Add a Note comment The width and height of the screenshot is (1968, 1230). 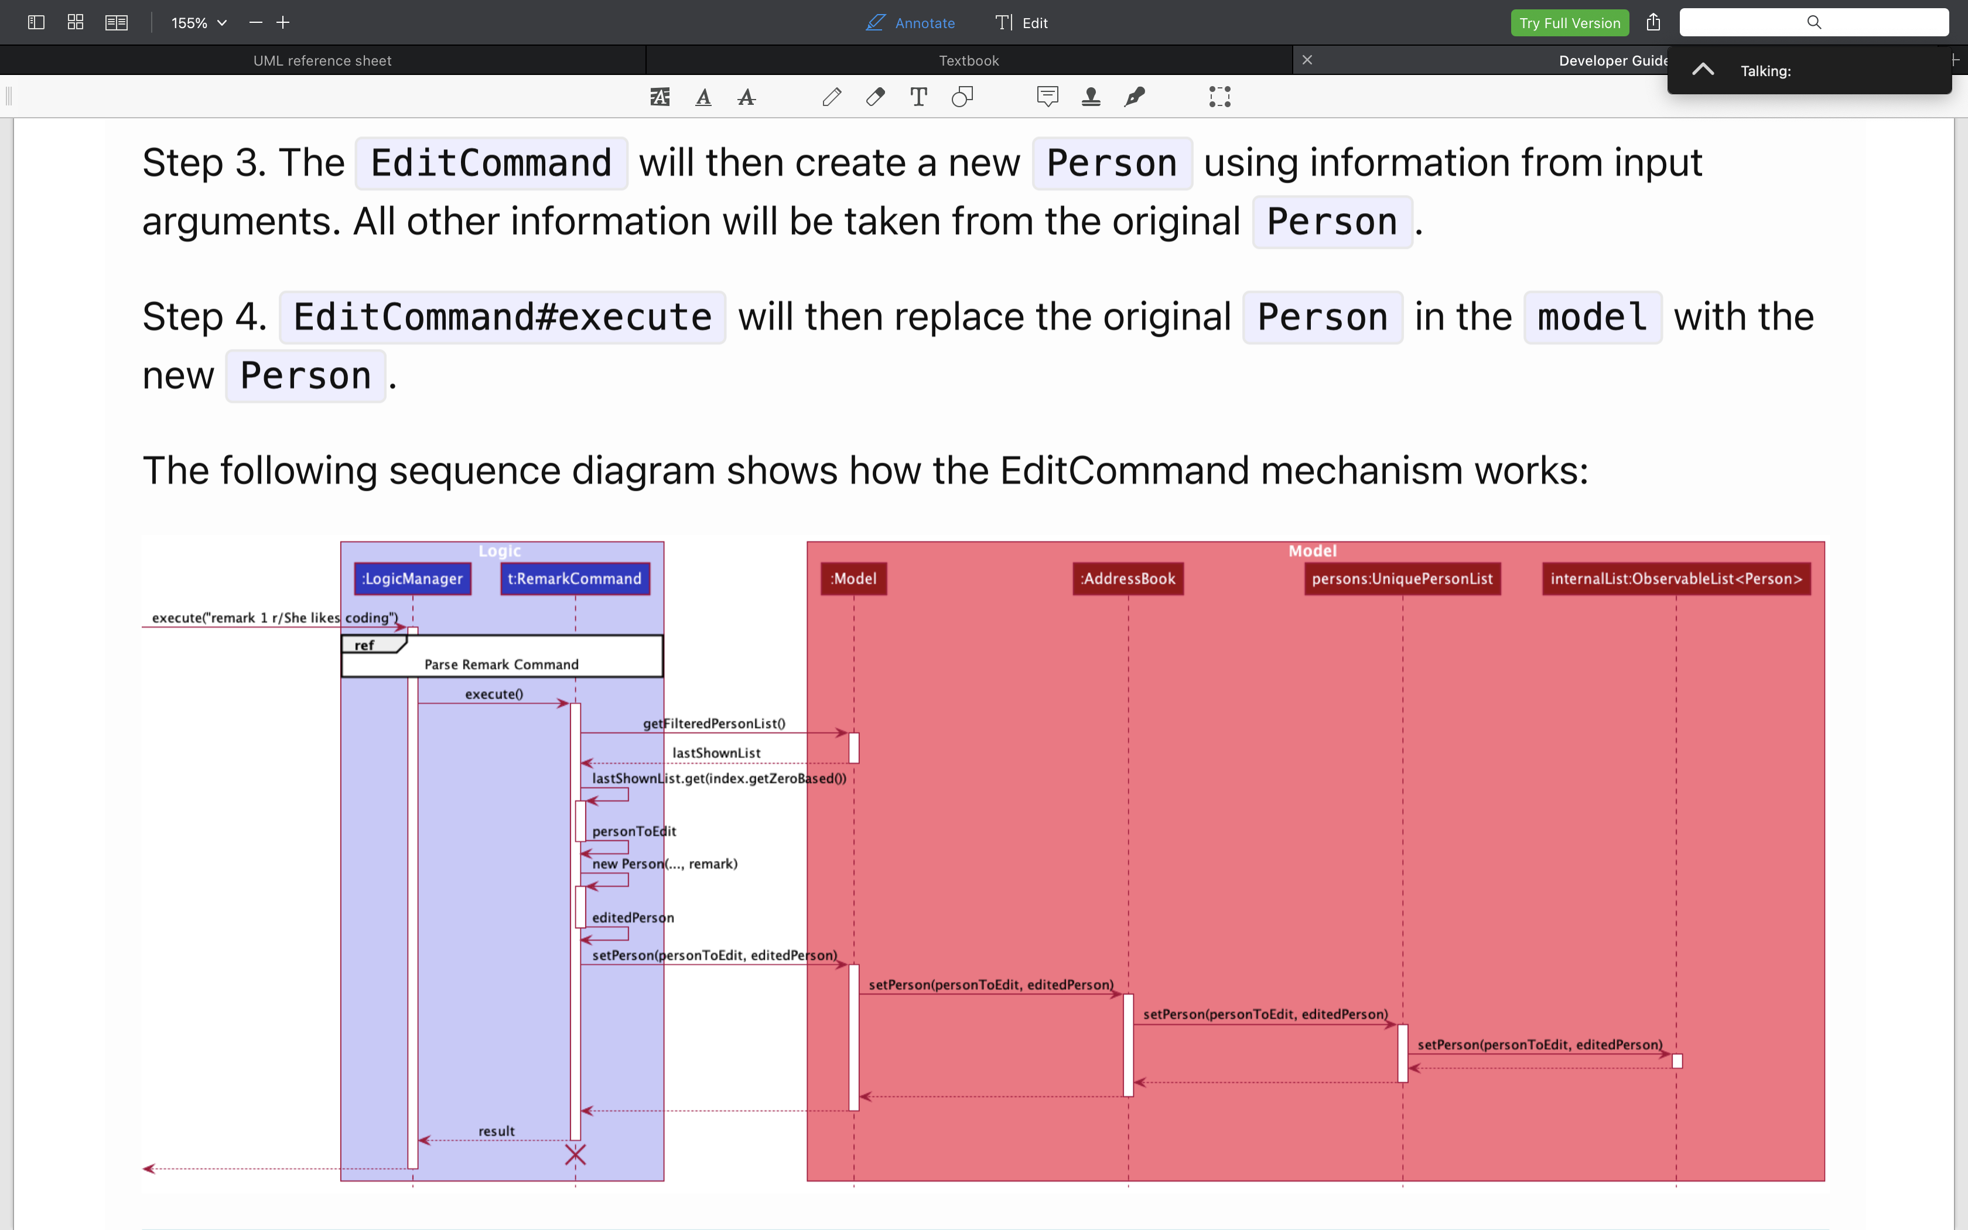pos(1047,98)
